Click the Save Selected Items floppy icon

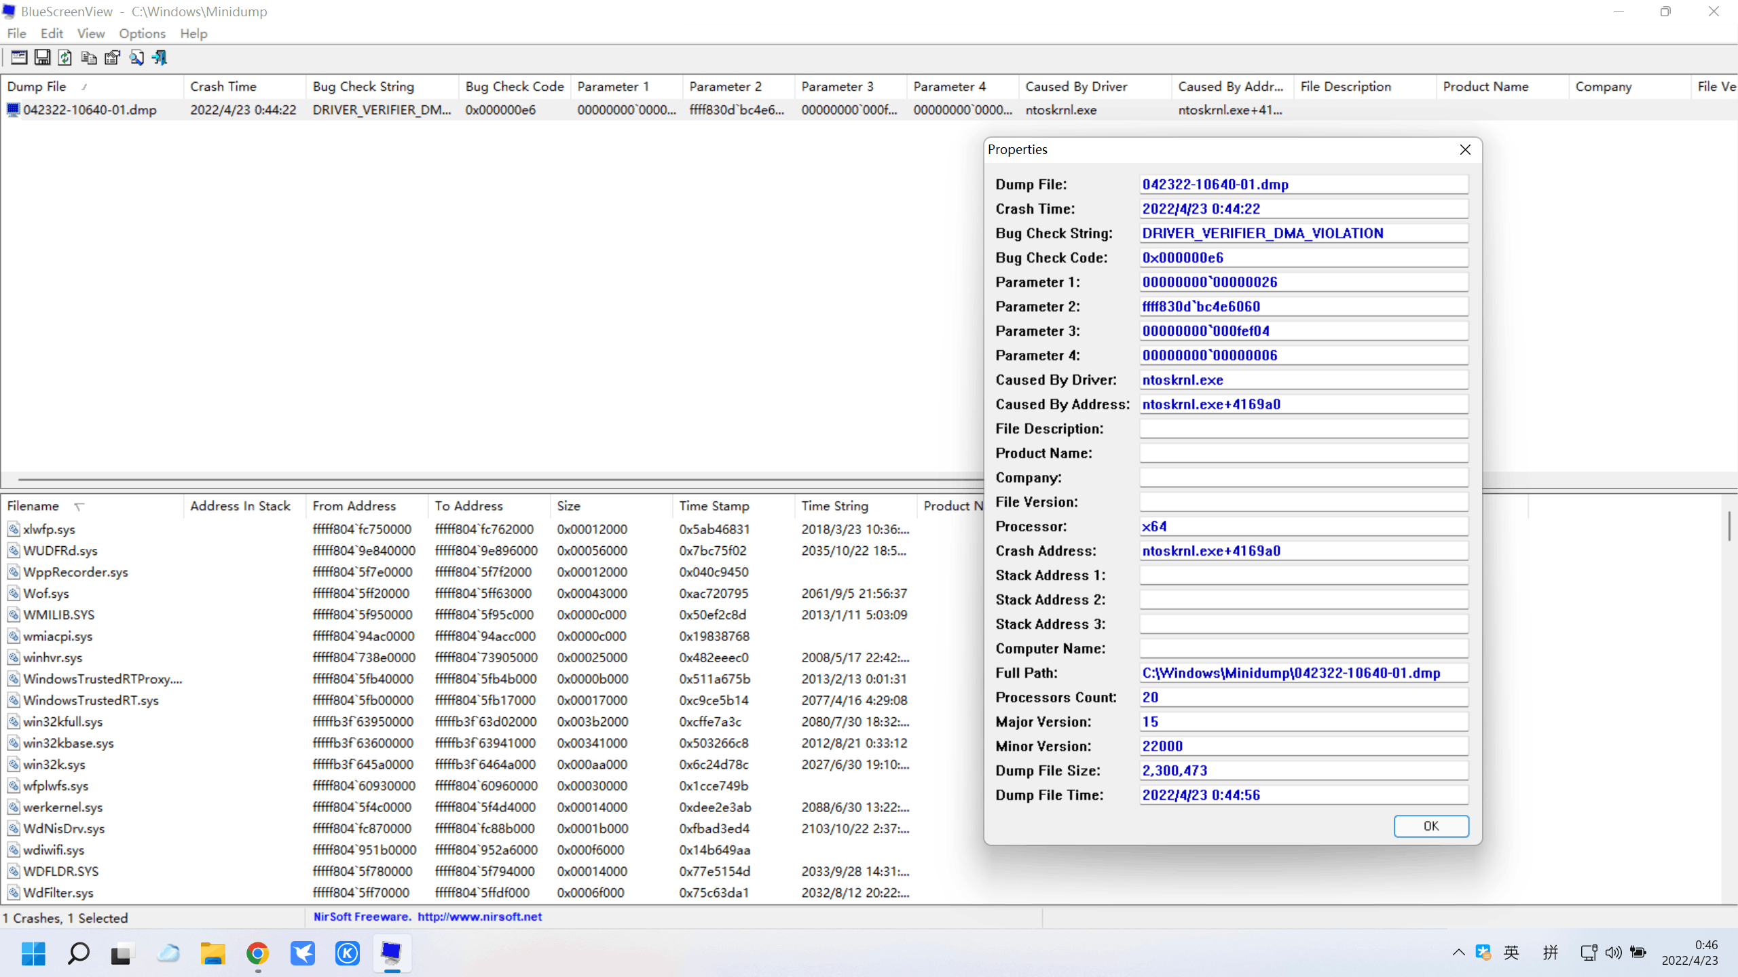(x=42, y=58)
